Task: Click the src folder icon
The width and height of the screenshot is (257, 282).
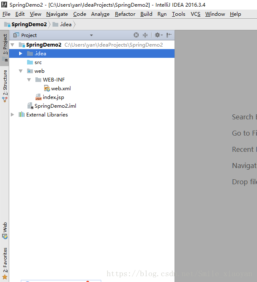Action: [x=30, y=62]
